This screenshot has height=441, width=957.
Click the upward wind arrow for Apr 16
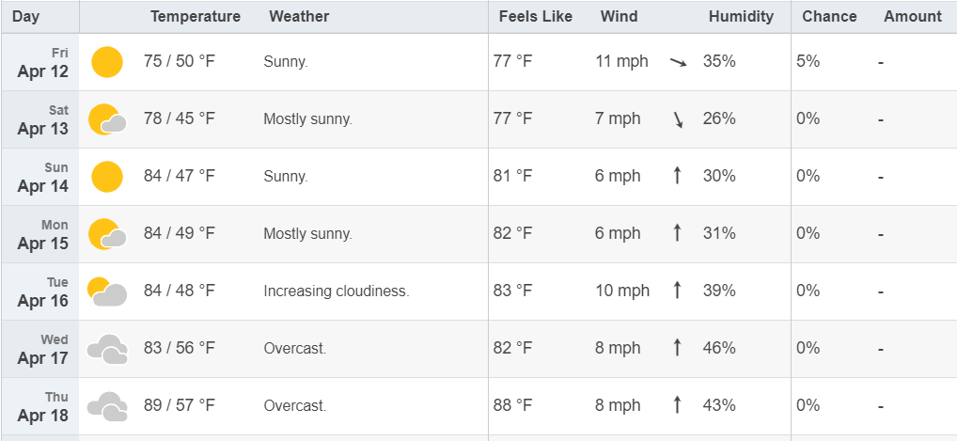pyautogui.click(x=676, y=291)
